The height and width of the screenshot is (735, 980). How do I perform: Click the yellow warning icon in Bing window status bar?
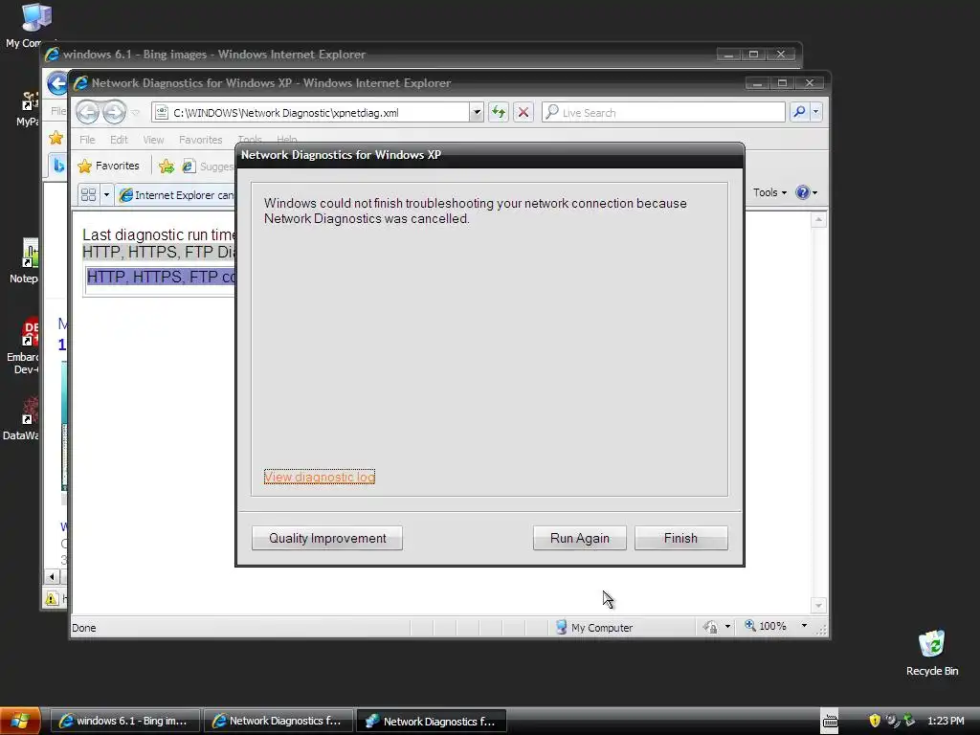(x=52, y=599)
